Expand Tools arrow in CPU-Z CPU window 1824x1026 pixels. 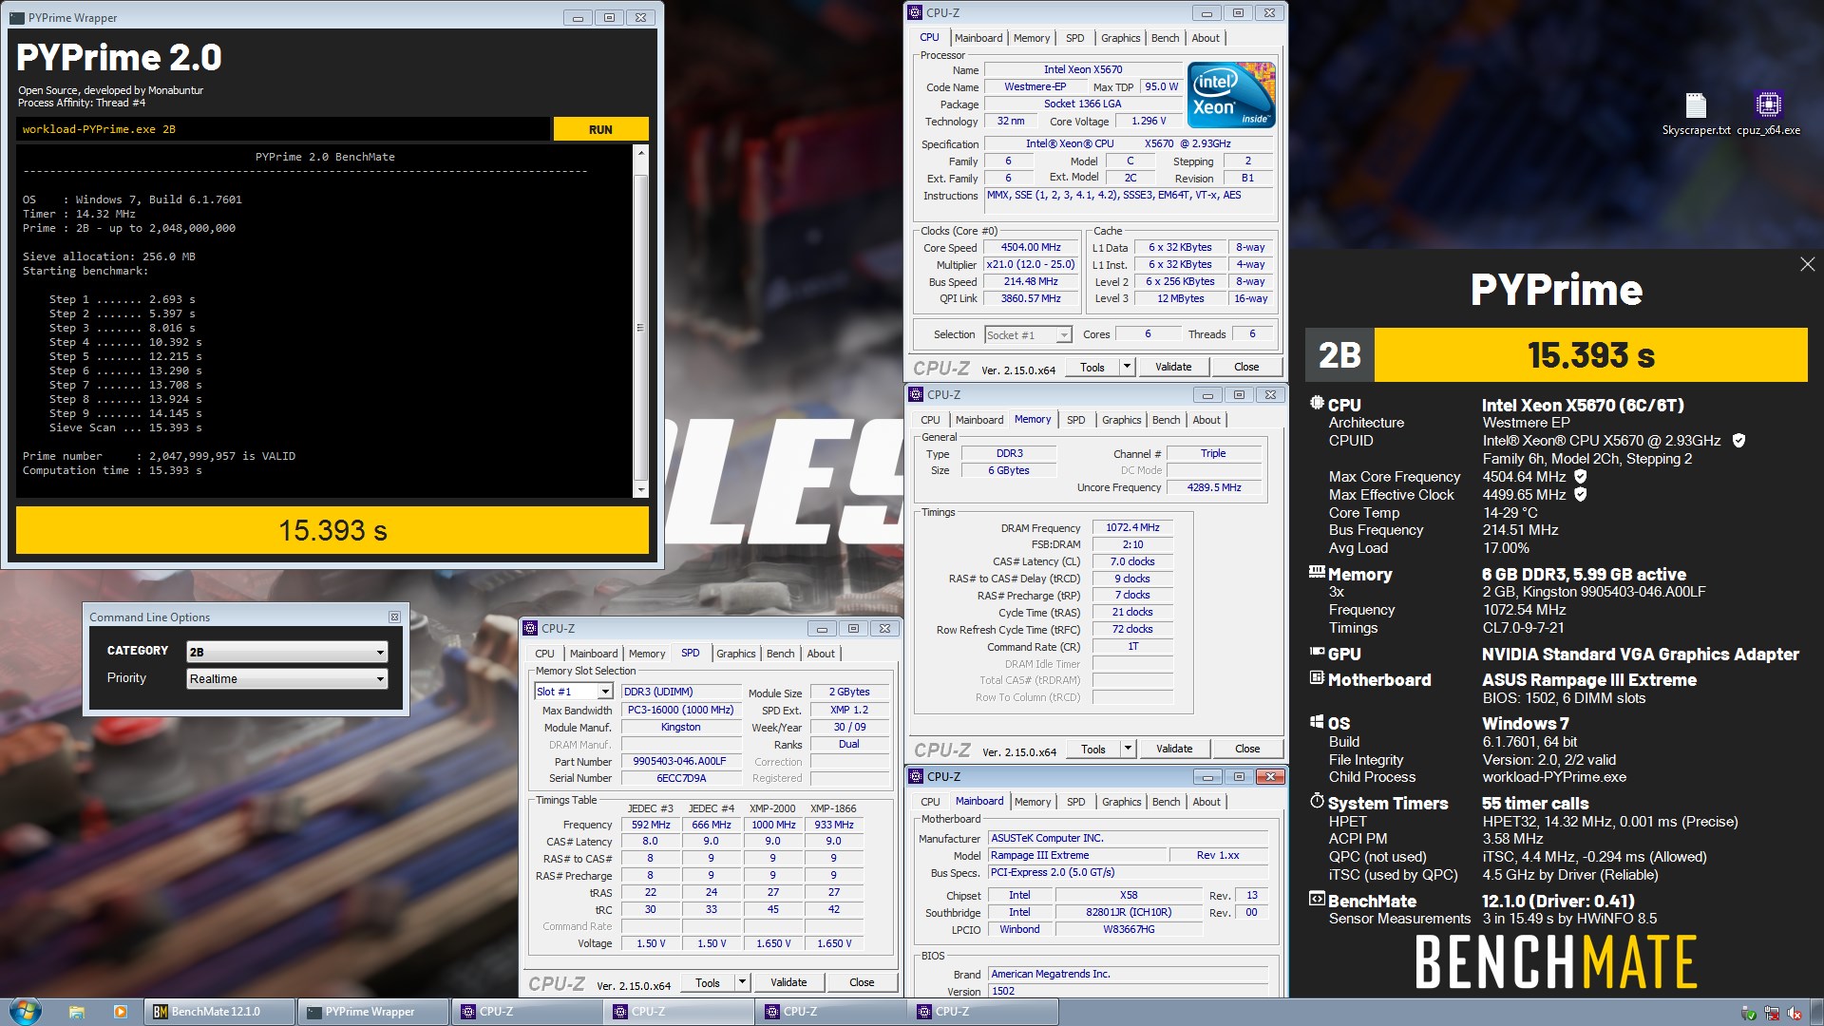1127,367
